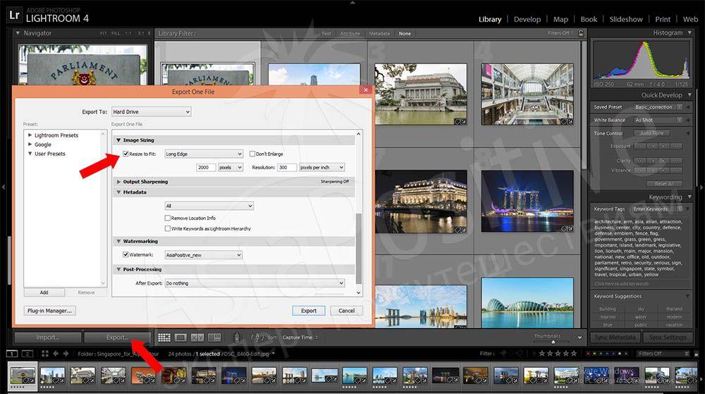The height and width of the screenshot is (394, 705).
Task: Toggle the Watermark checkbox
Action: click(126, 254)
